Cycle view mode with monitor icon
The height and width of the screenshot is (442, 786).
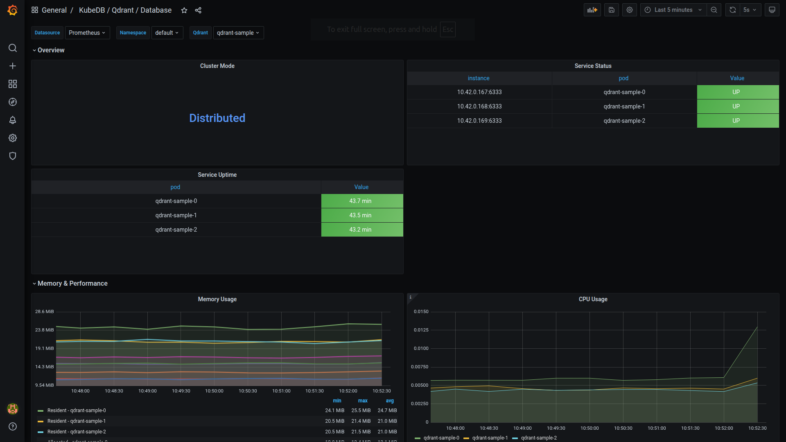click(x=772, y=10)
